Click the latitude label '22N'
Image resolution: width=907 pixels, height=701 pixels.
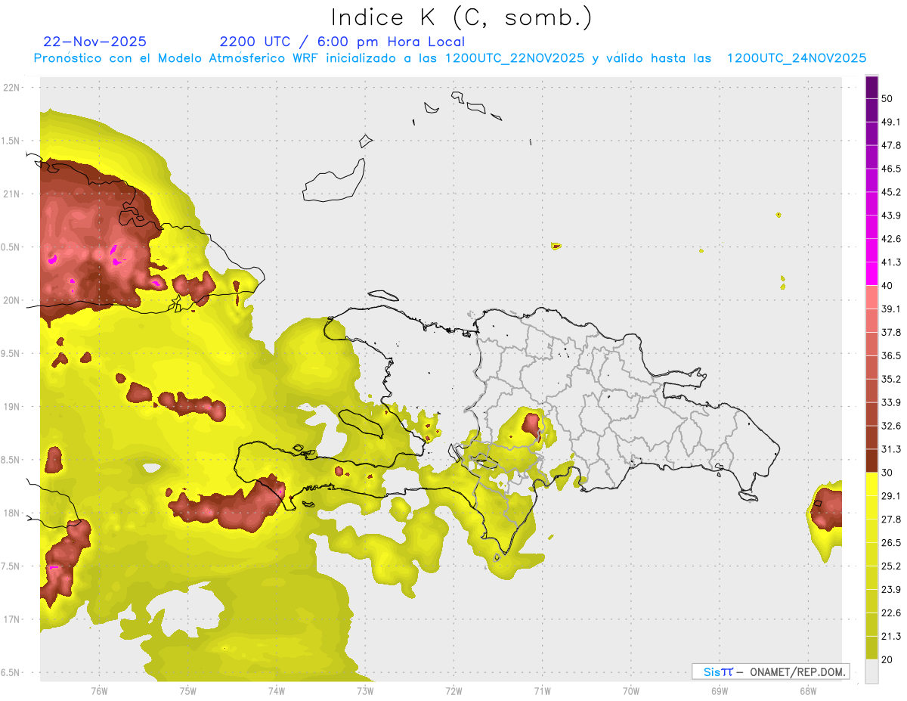tap(12, 87)
